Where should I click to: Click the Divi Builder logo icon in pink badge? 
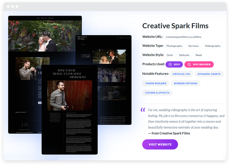tap(189, 65)
